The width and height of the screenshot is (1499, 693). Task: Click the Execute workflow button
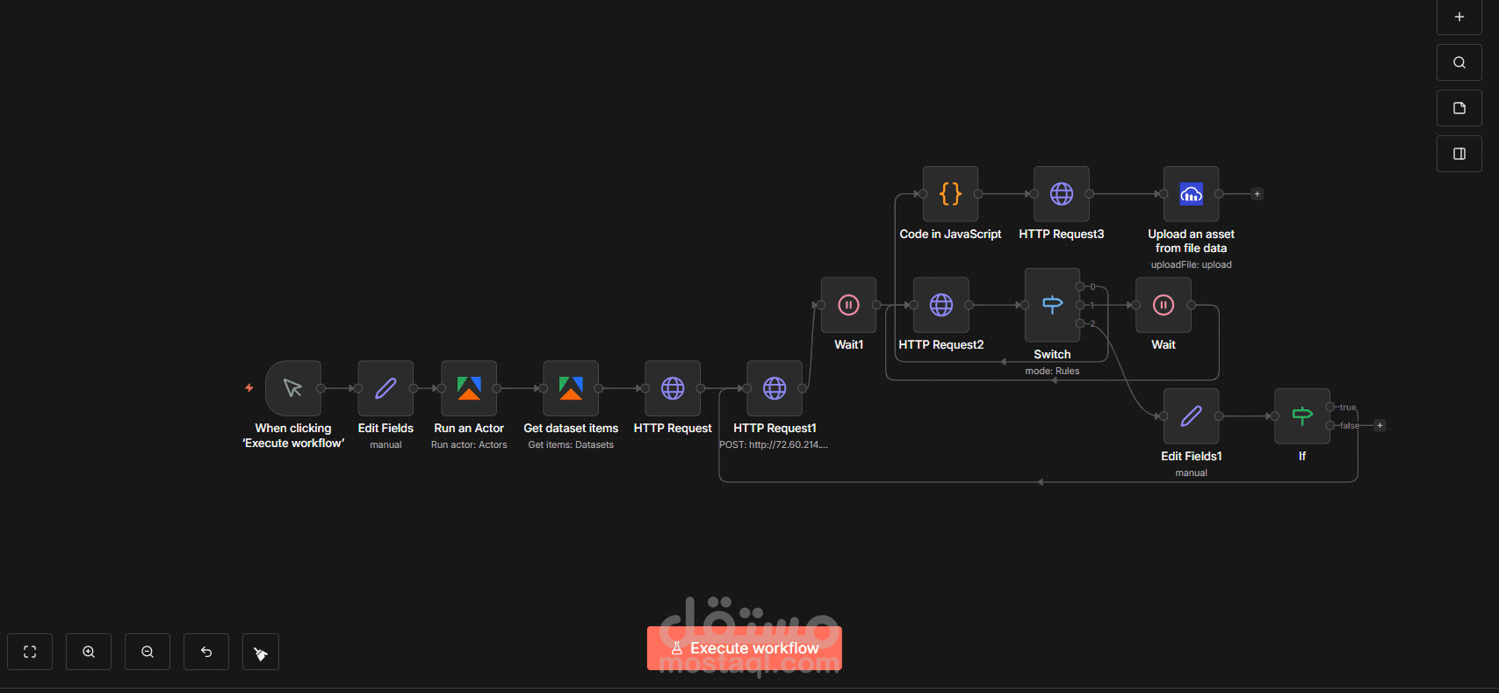745,648
